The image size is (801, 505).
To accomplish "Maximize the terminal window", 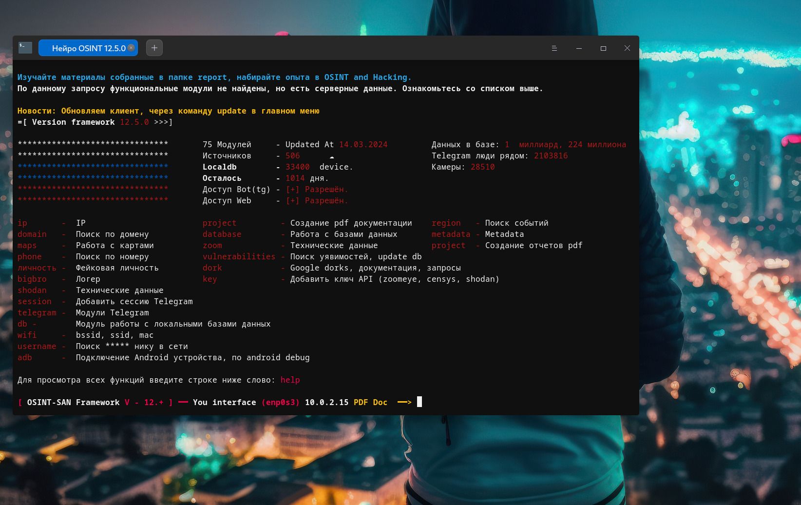I will point(603,48).
